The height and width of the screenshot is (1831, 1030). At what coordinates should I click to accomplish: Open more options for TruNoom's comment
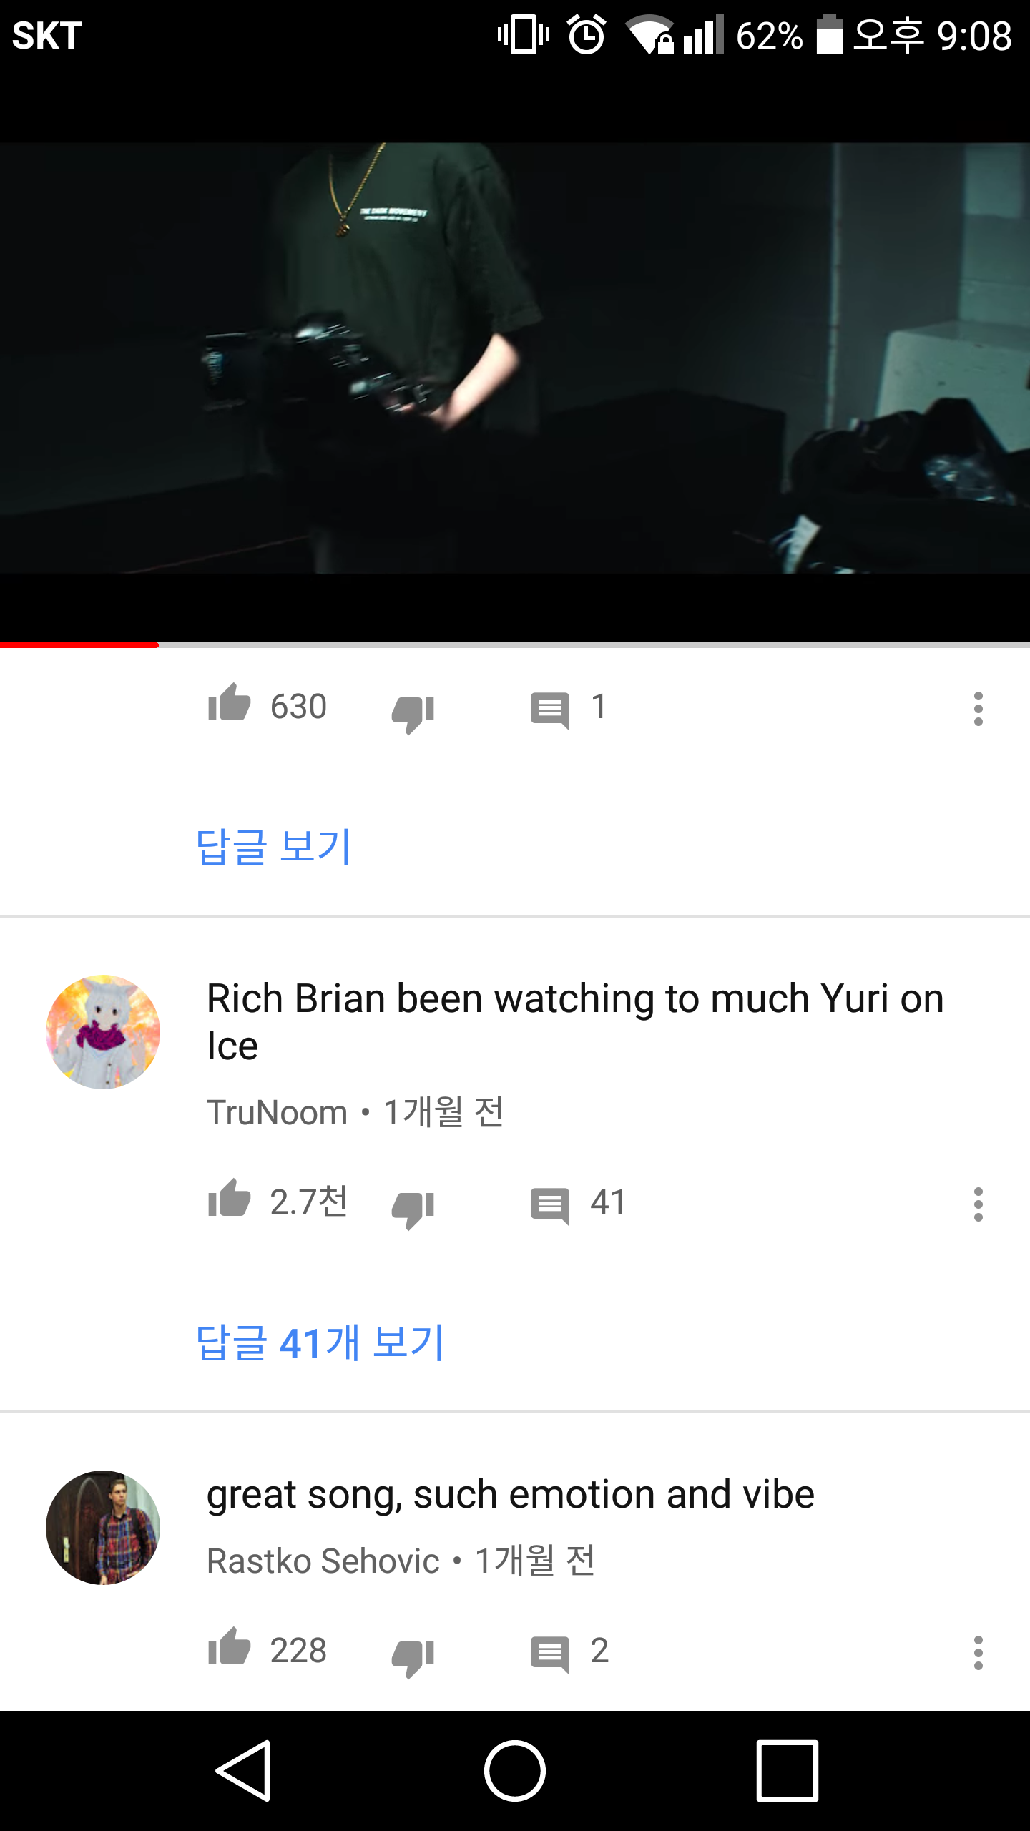coord(978,1204)
